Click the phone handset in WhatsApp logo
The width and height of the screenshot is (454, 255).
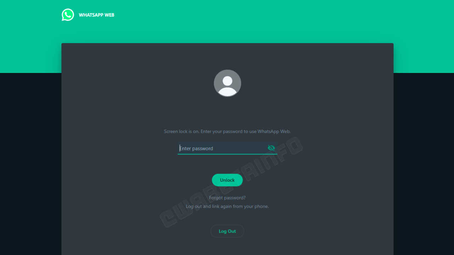coord(68,15)
